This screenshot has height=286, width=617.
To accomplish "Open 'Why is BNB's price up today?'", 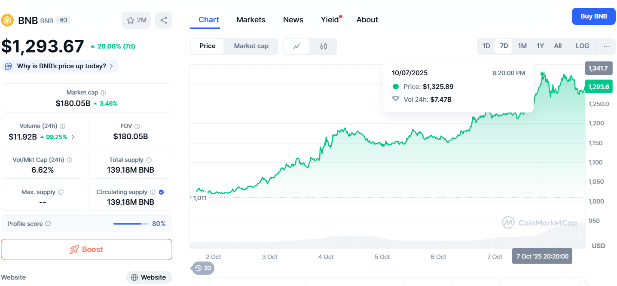I will point(60,66).
